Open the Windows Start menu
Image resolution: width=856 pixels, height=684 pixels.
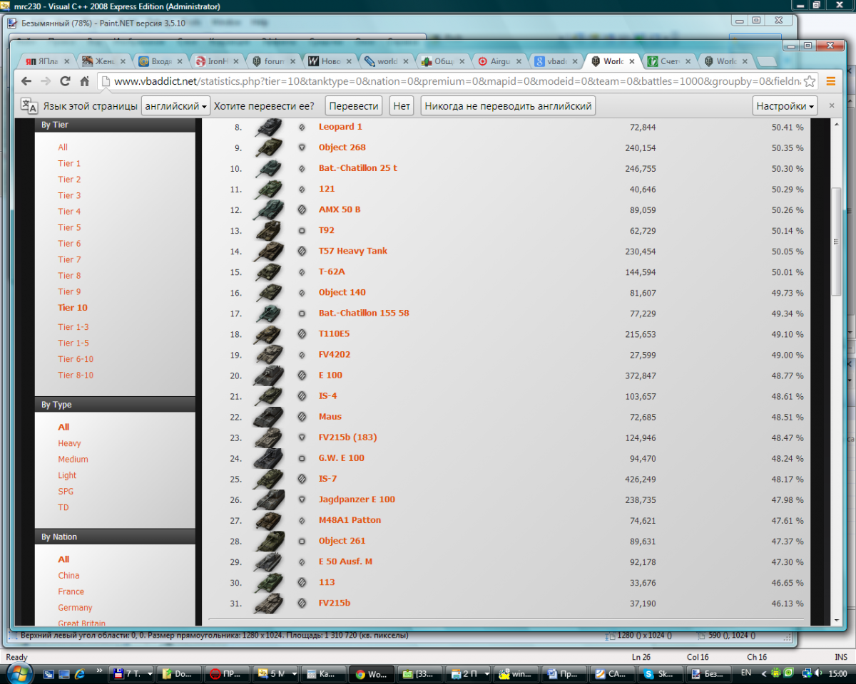17,673
